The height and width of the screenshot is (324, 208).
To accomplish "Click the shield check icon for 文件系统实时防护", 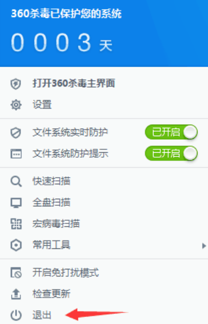I will tap(16, 133).
